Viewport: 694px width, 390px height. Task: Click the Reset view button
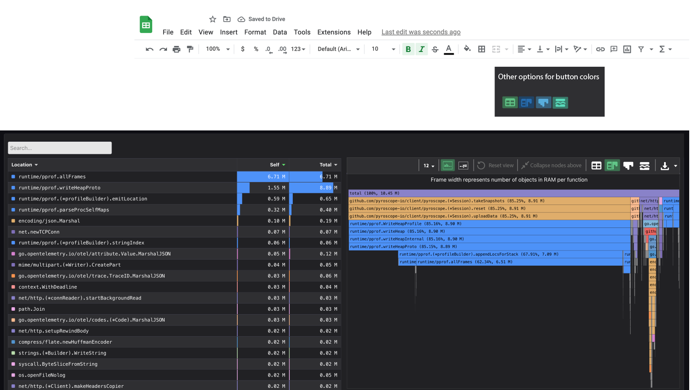[x=495, y=165]
